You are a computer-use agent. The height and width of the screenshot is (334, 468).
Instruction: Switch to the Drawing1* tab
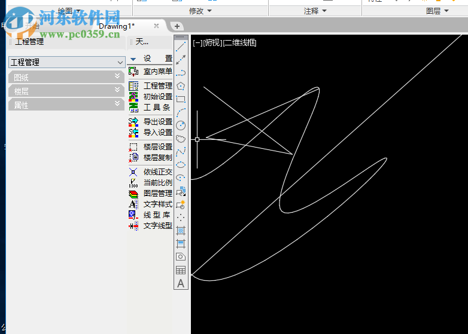point(117,26)
